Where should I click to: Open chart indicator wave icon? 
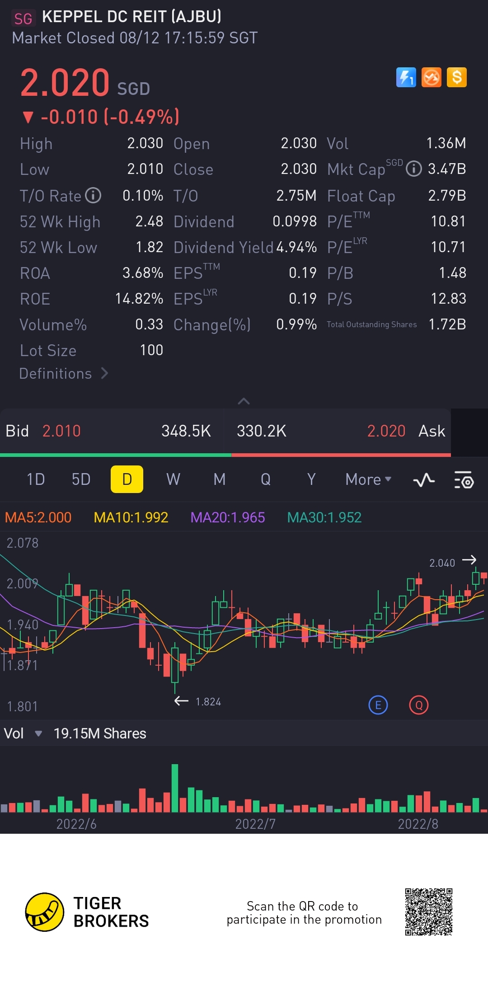coord(424,479)
